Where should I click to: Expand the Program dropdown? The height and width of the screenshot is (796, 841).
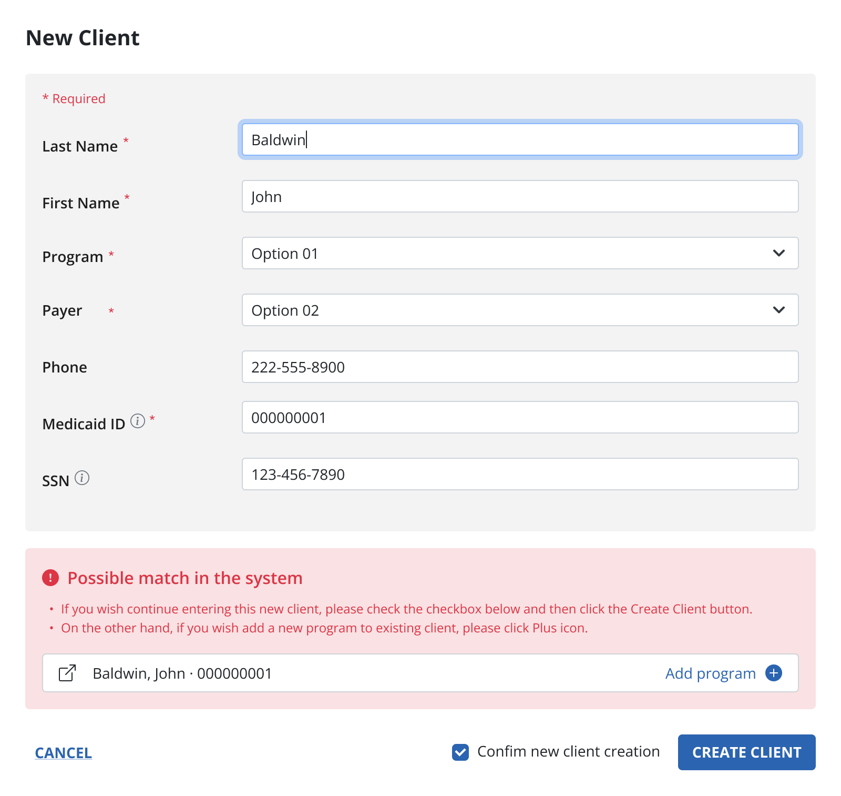(519, 254)
